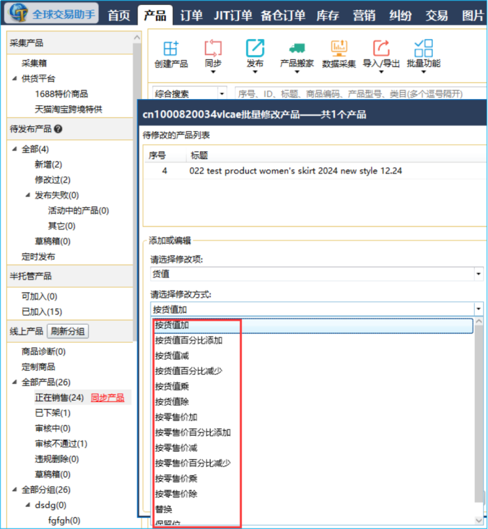488x529 pixels.
Task: Open the 营销 tab
Action: pyautogui.click(x=364, y=15)
